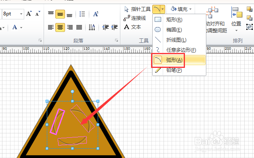Click the bottom pink arc rectangle shape
Screen dimensions: 254x158
pyautogui.click(x=72, y=141)
